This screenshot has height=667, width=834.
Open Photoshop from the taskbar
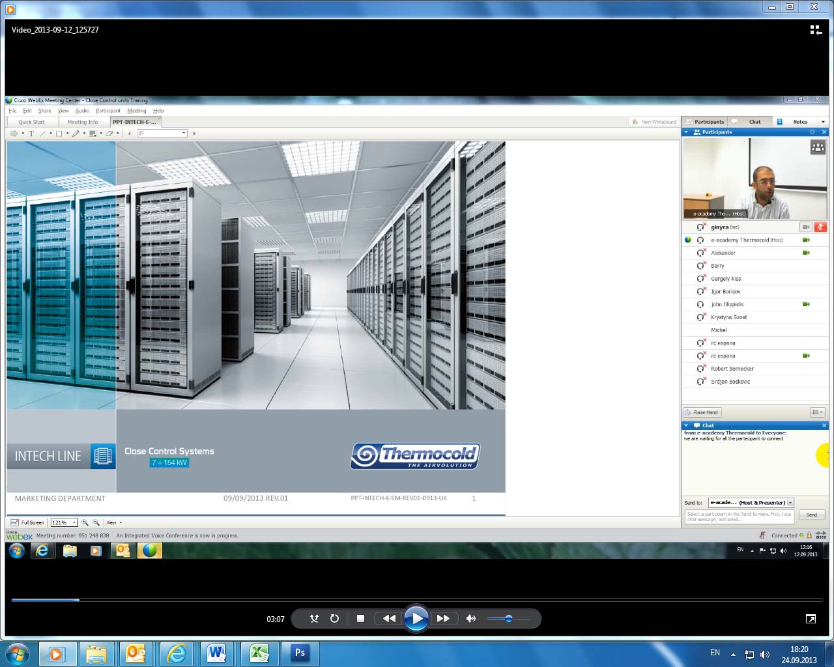click(x=300, y=653)
